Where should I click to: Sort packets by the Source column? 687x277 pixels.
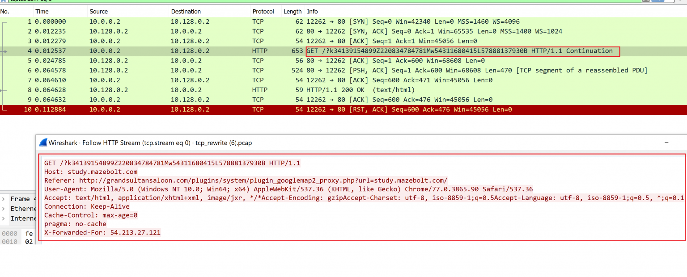[98, 11]
